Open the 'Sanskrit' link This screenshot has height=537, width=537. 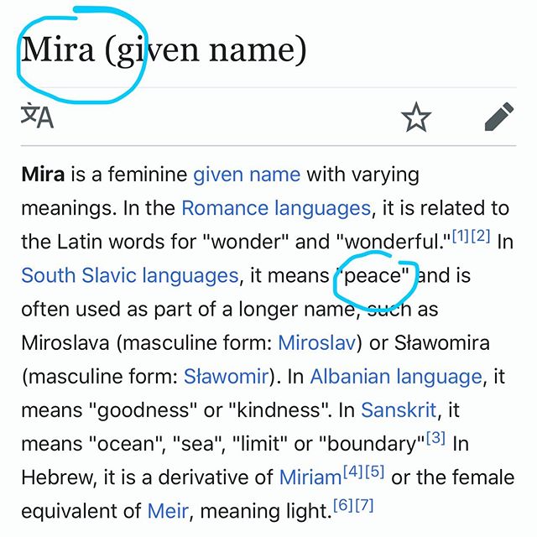[399, 409]
